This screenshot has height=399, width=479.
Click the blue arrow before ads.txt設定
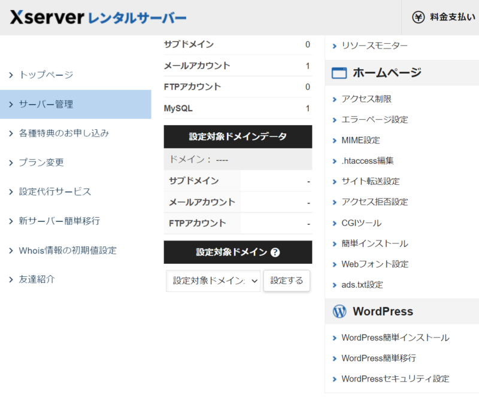coord(335,285)
